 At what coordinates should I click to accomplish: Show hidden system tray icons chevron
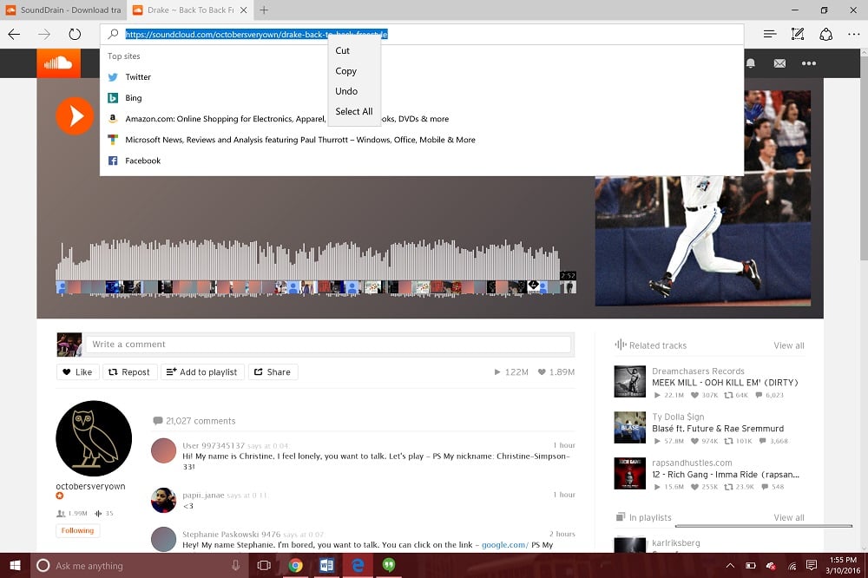730,565
